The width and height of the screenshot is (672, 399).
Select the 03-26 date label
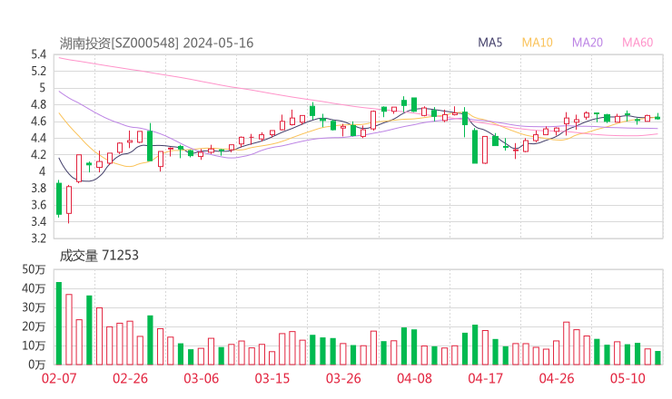coord(343,378)
